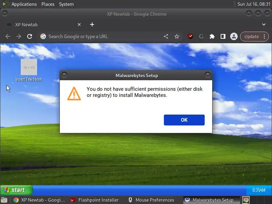Click the Google logo in the address bar
Image resolution: width=272 pixels, height=204 pixels.
point(43,36)
